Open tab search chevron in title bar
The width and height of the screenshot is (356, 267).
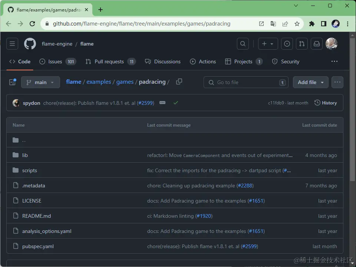coord(296,6)
